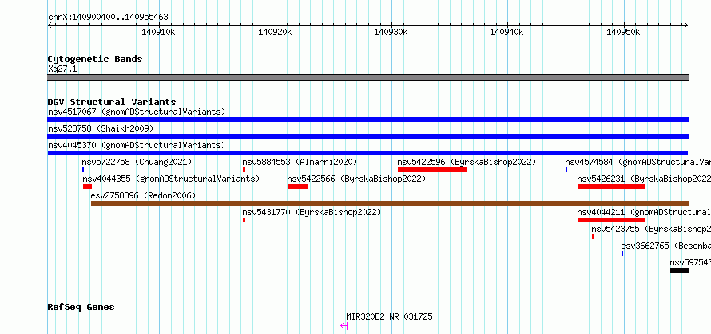The width and height of the screenshot is (711, 334).
Task: Click the nsv523758 (Shaikh2009) label
Action: (x=101, y=128)
